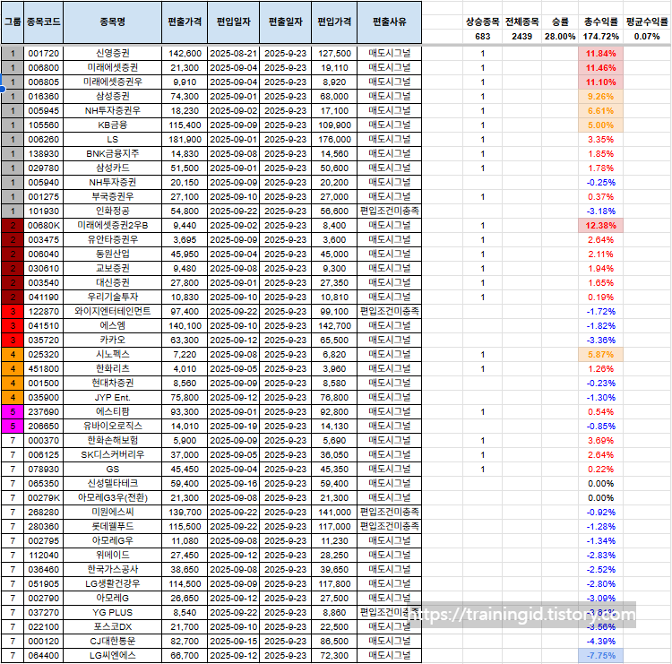Screen dimensions: 672x664
Task: Select the 삼성증권 row's 74,300 price
Action: 185,97
